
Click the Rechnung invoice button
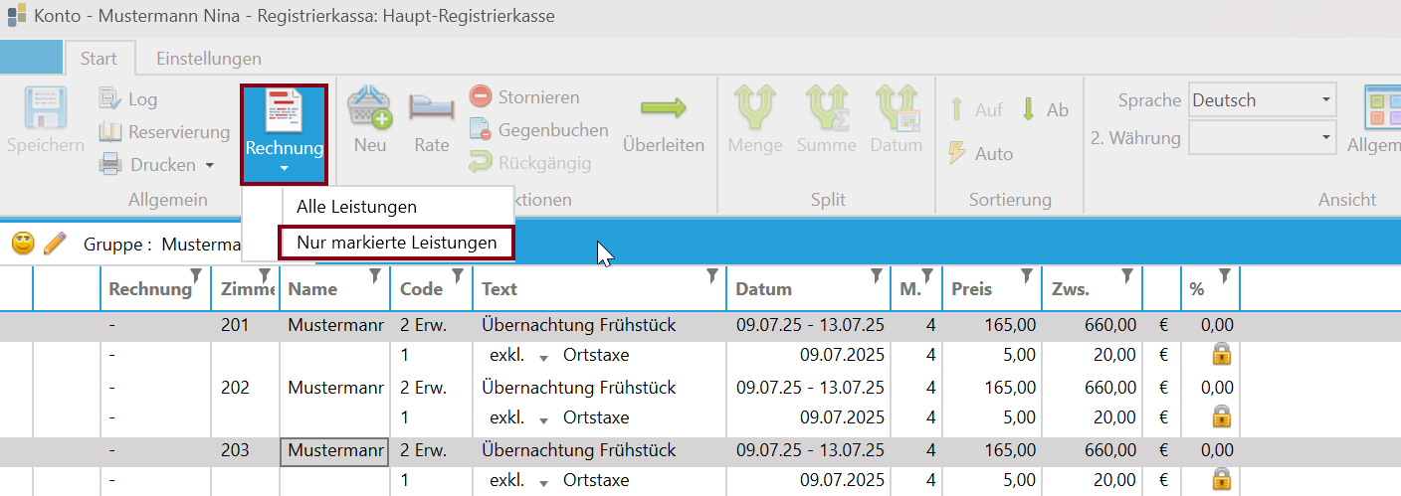284,134
